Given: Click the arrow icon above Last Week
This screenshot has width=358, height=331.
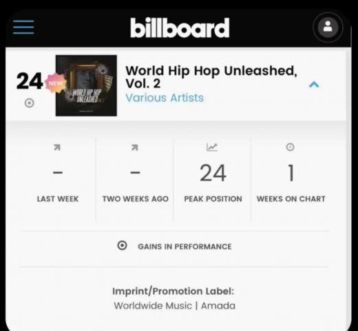Looking at the screenshot, I should [57, 148].
